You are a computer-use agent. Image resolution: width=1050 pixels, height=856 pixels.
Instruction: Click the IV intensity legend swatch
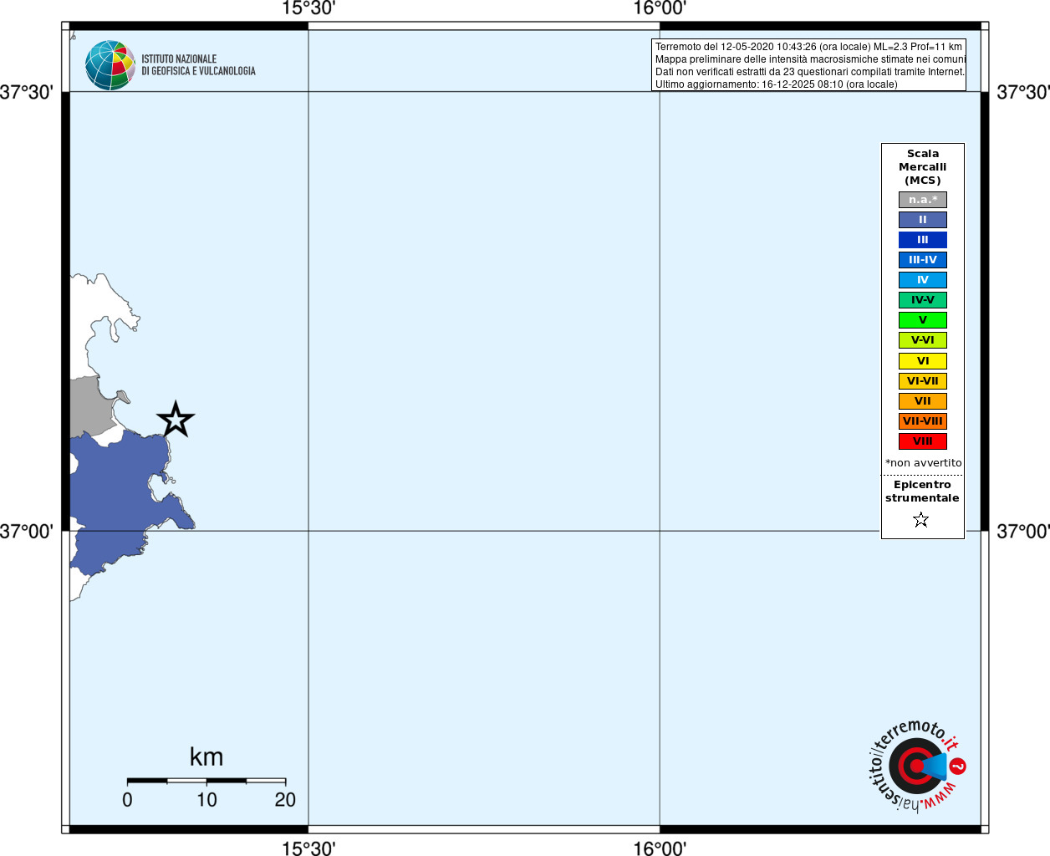coord(923,280)
